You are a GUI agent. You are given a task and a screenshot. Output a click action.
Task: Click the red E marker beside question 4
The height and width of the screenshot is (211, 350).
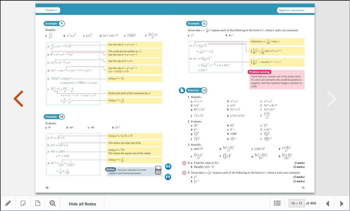tap(184, 163)
